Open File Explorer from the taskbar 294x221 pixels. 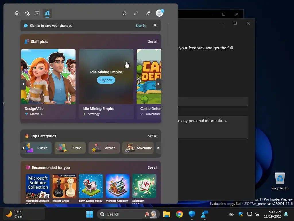click(x=167, y=214)
